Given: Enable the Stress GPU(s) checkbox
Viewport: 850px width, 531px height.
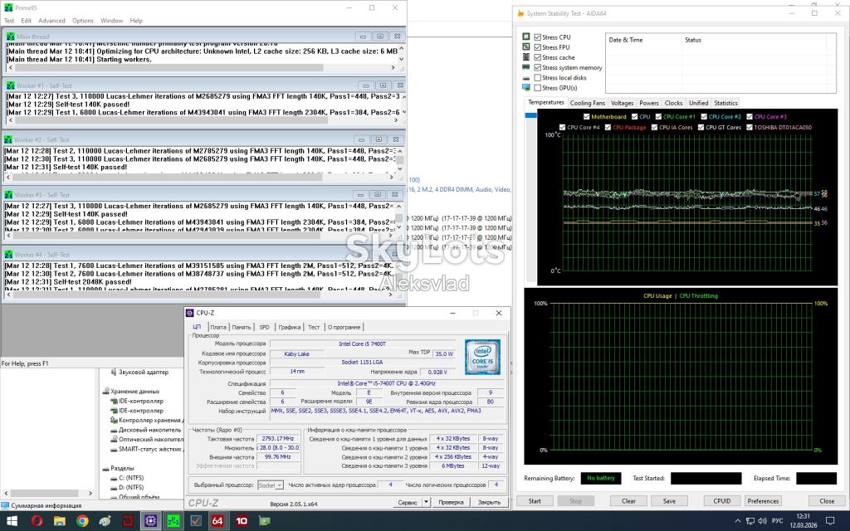Looking at the screenshot, I should coord(537,88).
